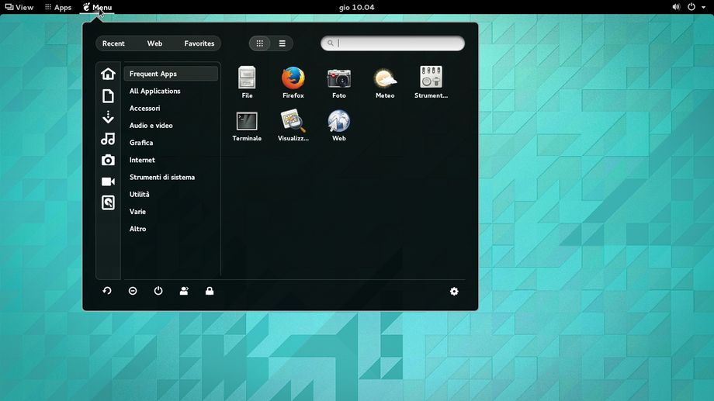
Task: Open the system power dropdown in top bar
Action: 695,7
